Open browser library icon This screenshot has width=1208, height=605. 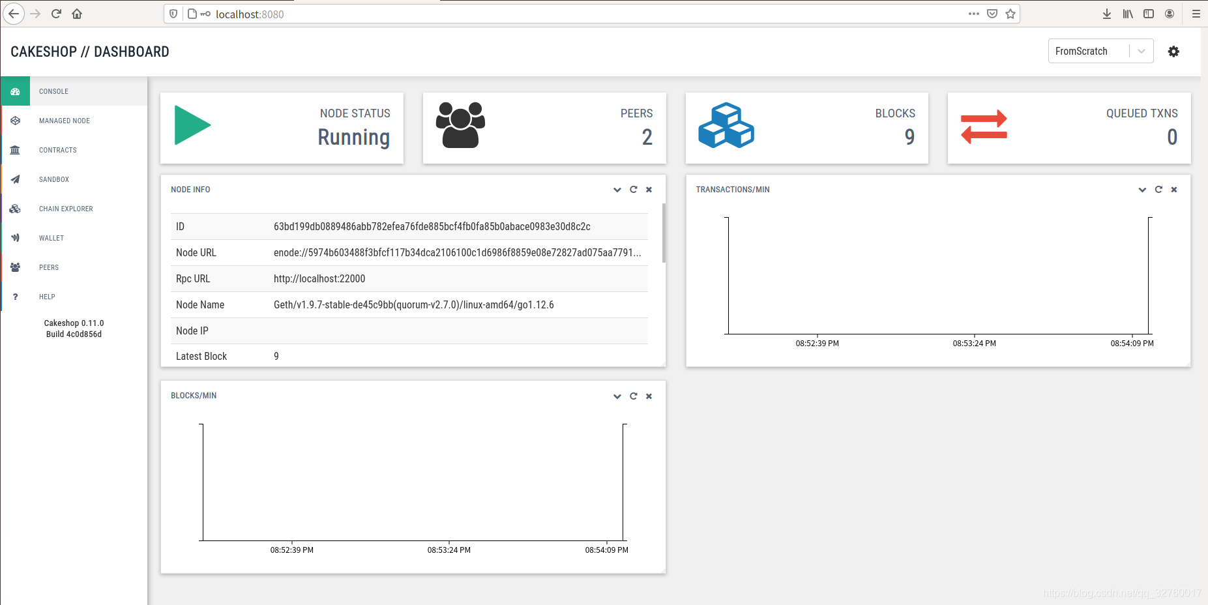1128,14
